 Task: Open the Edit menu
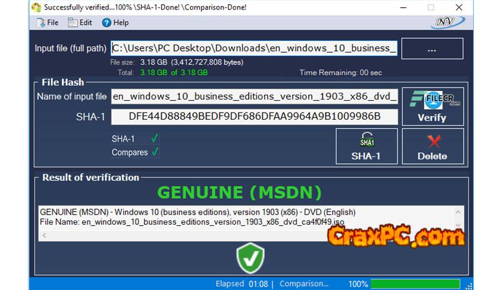(x=80, y=23)
